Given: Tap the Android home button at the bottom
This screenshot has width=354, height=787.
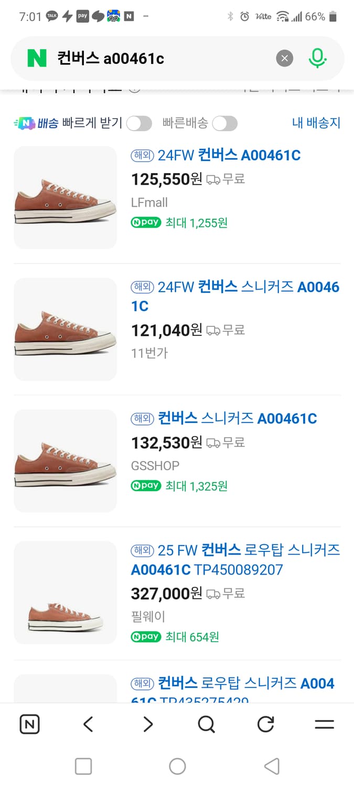Looking at the screenshot, I should pos(177,766).
